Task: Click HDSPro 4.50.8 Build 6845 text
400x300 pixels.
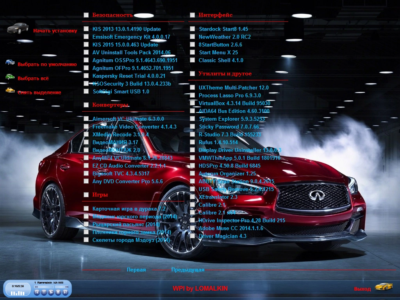Action: pos(230,166)
